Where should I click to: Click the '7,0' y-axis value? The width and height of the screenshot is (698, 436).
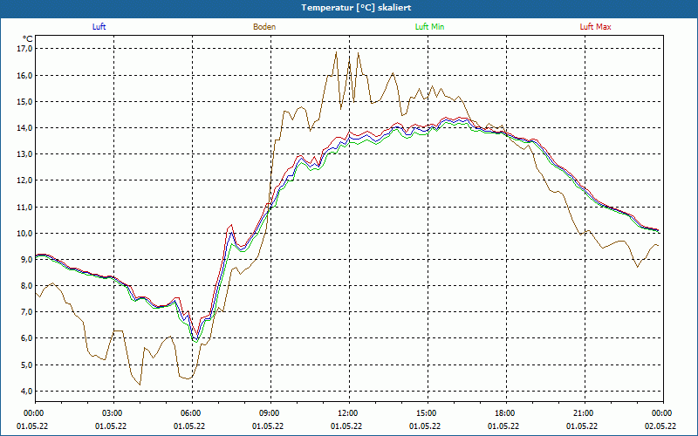pos(27,312)
